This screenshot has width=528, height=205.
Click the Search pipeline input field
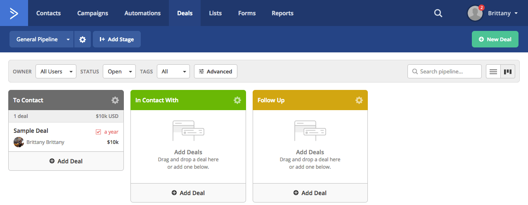[x=448, y=72]
